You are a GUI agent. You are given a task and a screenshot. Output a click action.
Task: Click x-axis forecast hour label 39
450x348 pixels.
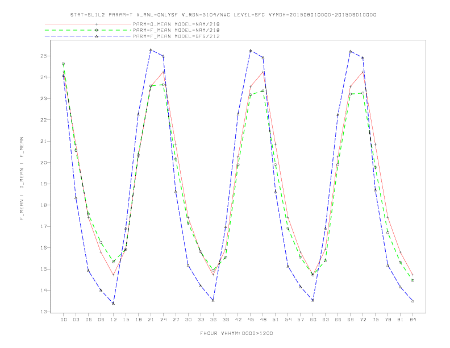pos(226,320)
